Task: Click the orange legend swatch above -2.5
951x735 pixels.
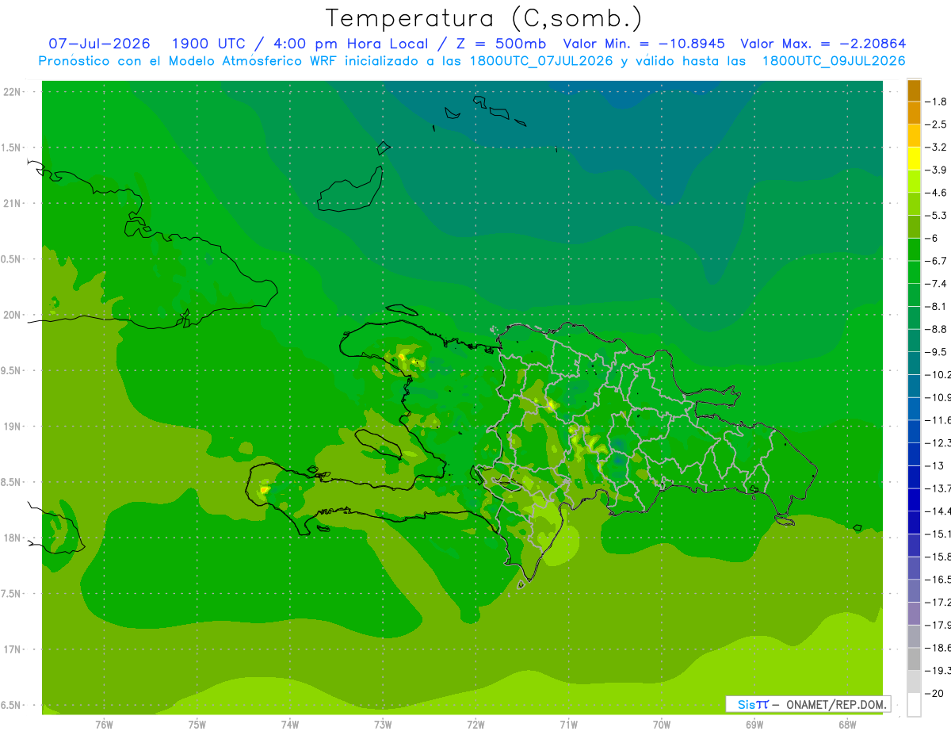Action: pyautogui.click(x=914, y=113)
